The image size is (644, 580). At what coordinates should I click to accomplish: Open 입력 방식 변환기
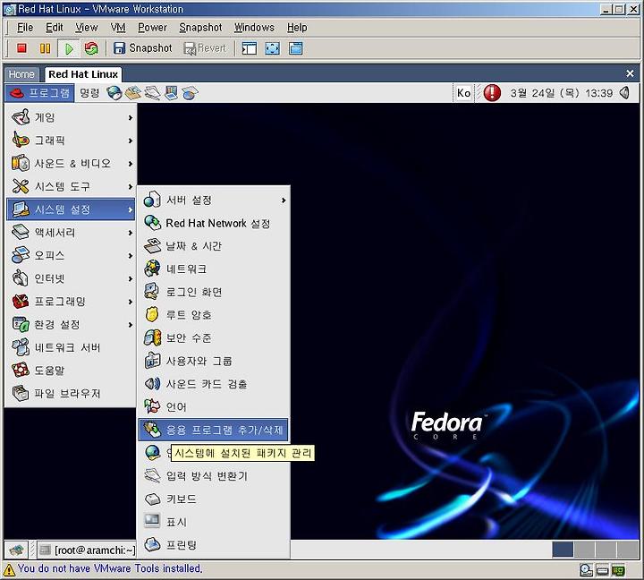[214, 476]
